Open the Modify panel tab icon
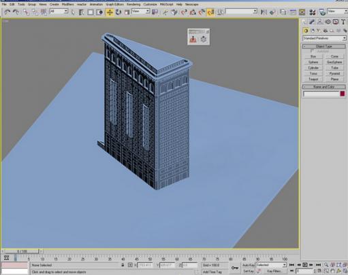Image resolution: width=348 pixels, height=275 pixels. click(312, 22)
